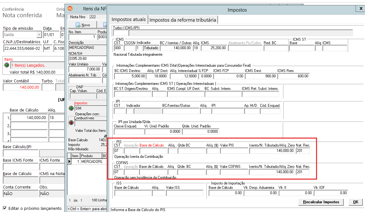
Task: Click the Novo document icon button
Action: point(83,25)
